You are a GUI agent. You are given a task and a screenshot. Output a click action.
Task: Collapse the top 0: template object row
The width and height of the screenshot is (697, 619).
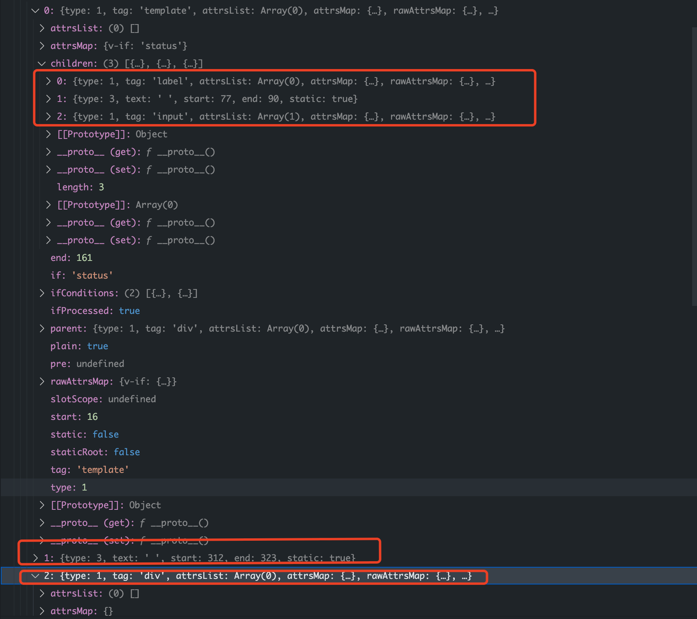(x=35, y=11)
